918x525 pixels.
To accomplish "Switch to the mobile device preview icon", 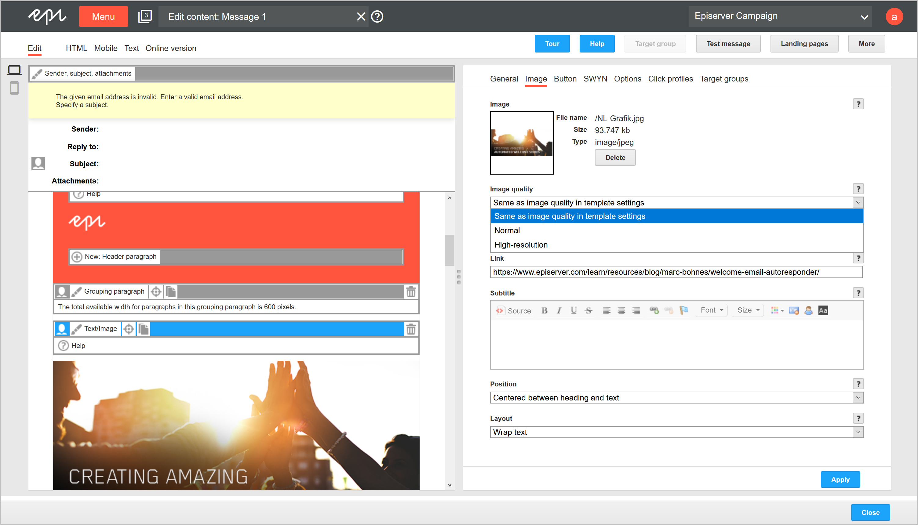I will 14,88.
